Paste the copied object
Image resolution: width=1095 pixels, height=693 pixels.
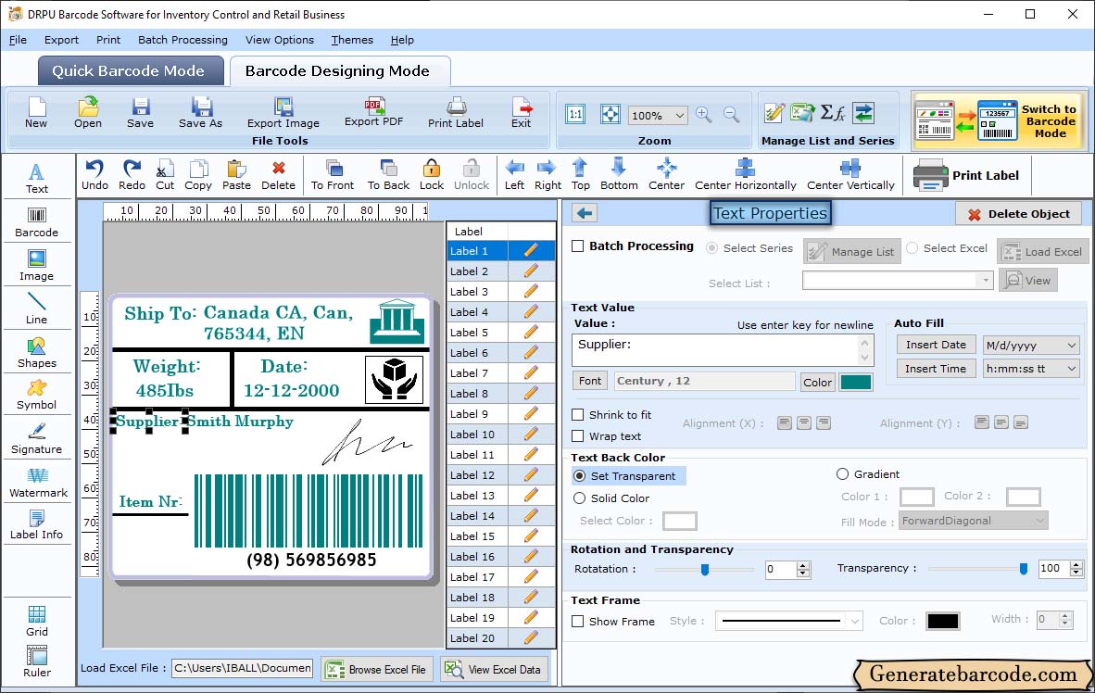[x=236, y=175]
